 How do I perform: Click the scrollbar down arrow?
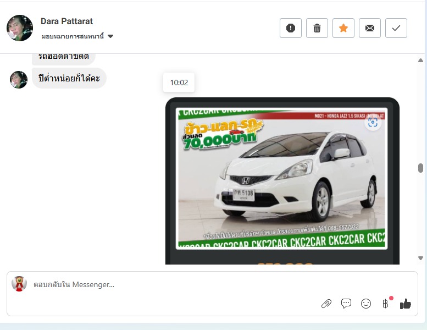pyautogui.click(x=421, y=257)
